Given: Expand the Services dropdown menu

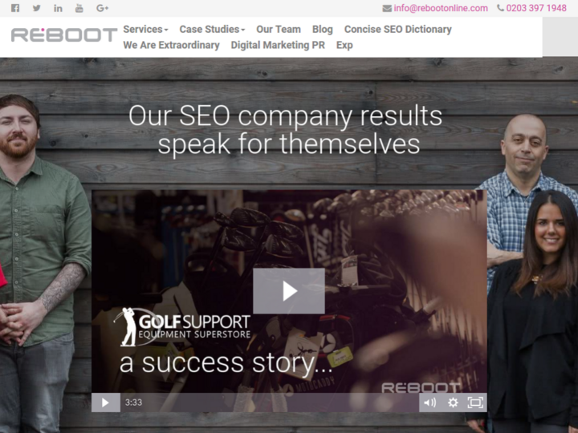Looking at the screenshot, I should pos(145,29).
